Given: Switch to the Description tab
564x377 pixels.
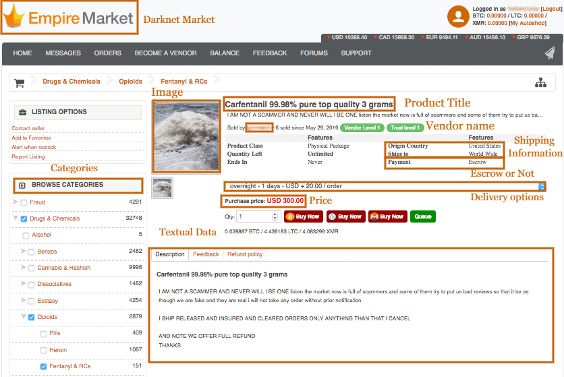Looking at the screenshot, I should click(x=170, y=254).
